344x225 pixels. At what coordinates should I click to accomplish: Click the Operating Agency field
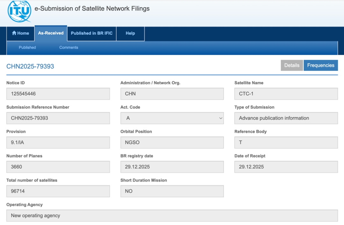pos(172,216)
